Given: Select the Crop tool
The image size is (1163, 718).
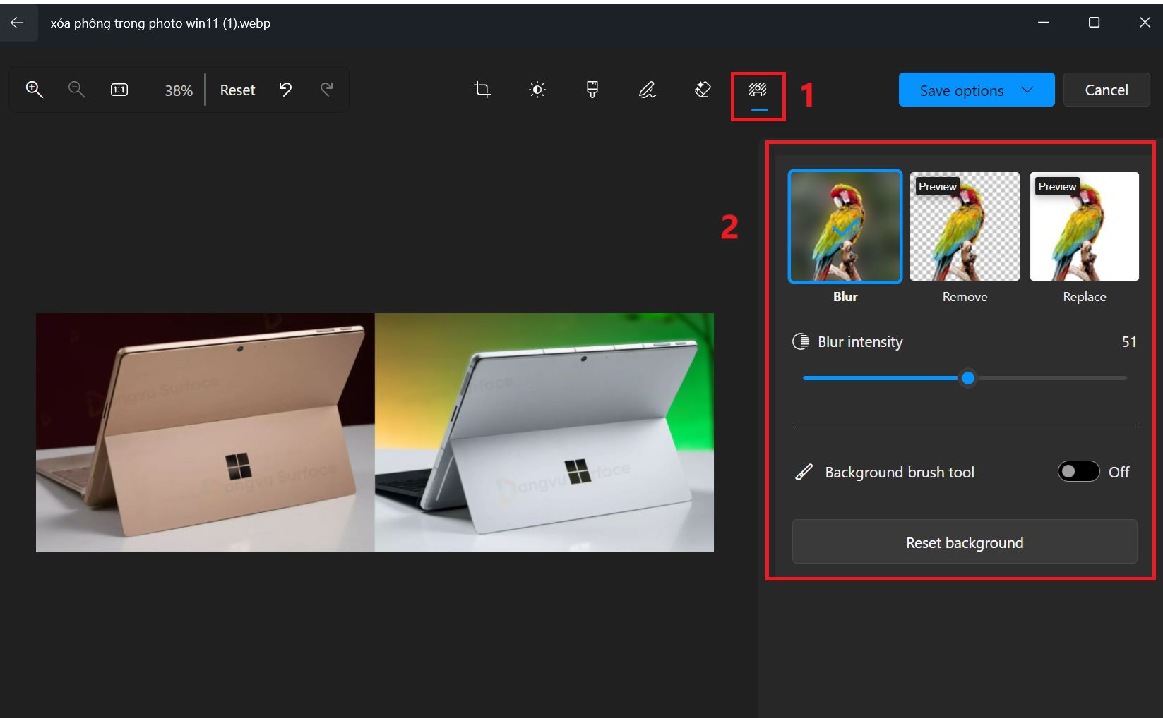Looking at the screenshot, I should 482,90.
